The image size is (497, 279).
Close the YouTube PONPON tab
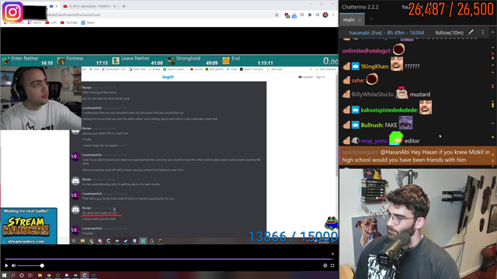click(x=115, y=6)
